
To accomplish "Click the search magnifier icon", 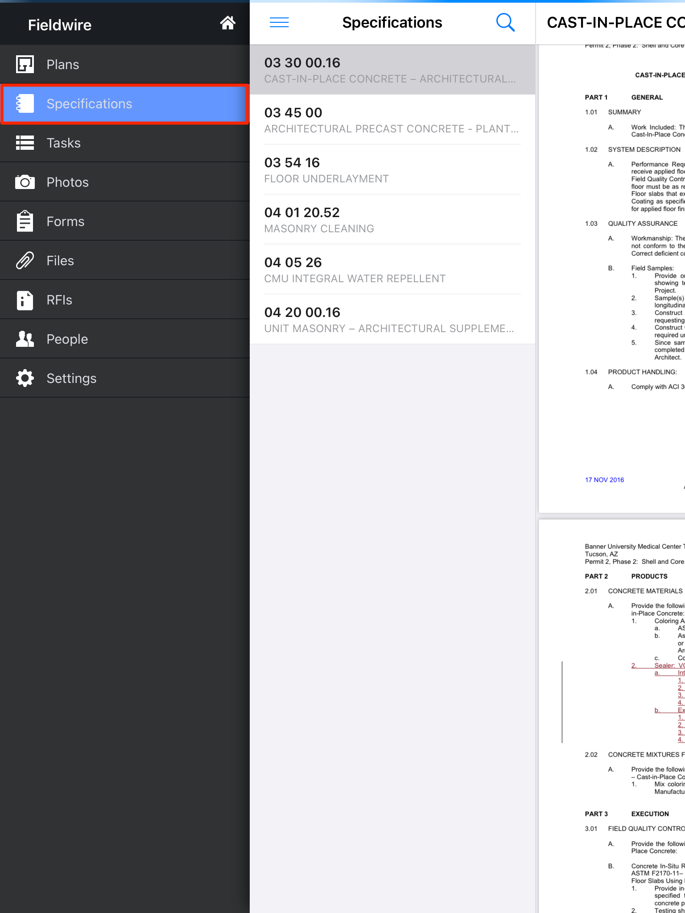I will (x=505, y=22).
